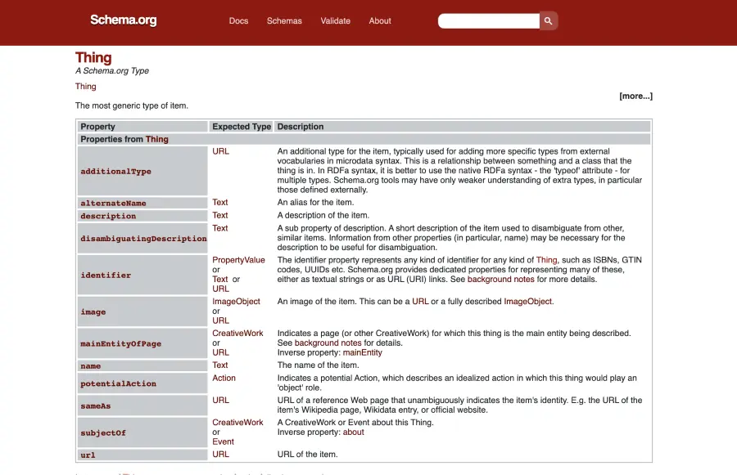Screen dimensions: 737x475
Task: Click URL type in mainEntityOfPage row
Action: 220,352
